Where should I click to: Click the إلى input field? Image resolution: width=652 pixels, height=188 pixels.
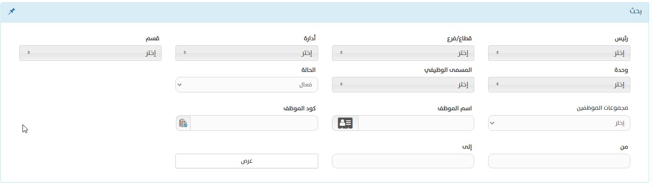point(403,161)
